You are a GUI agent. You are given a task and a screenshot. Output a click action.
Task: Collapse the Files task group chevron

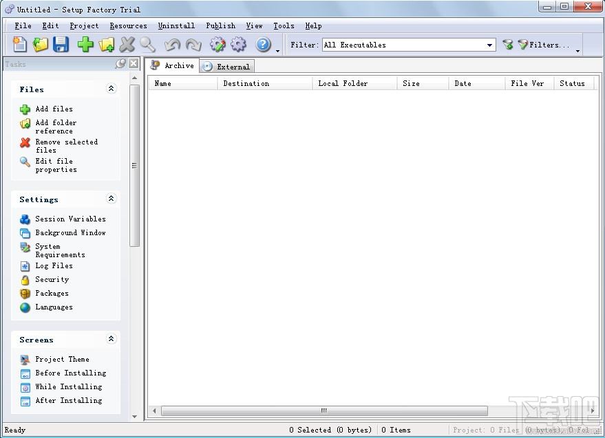pos(111,89)
